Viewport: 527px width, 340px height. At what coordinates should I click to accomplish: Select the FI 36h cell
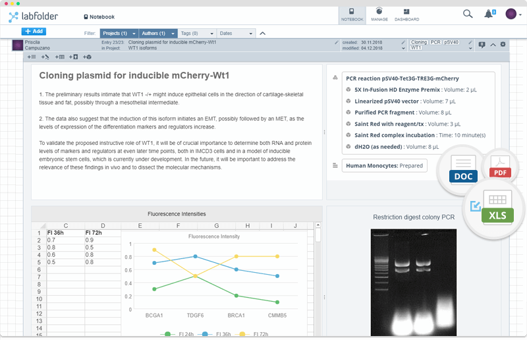(x=65, y=233)
